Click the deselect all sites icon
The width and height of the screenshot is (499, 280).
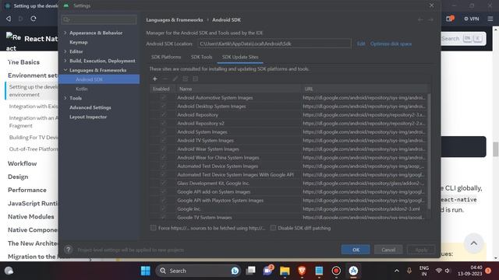tap(196, 79)
